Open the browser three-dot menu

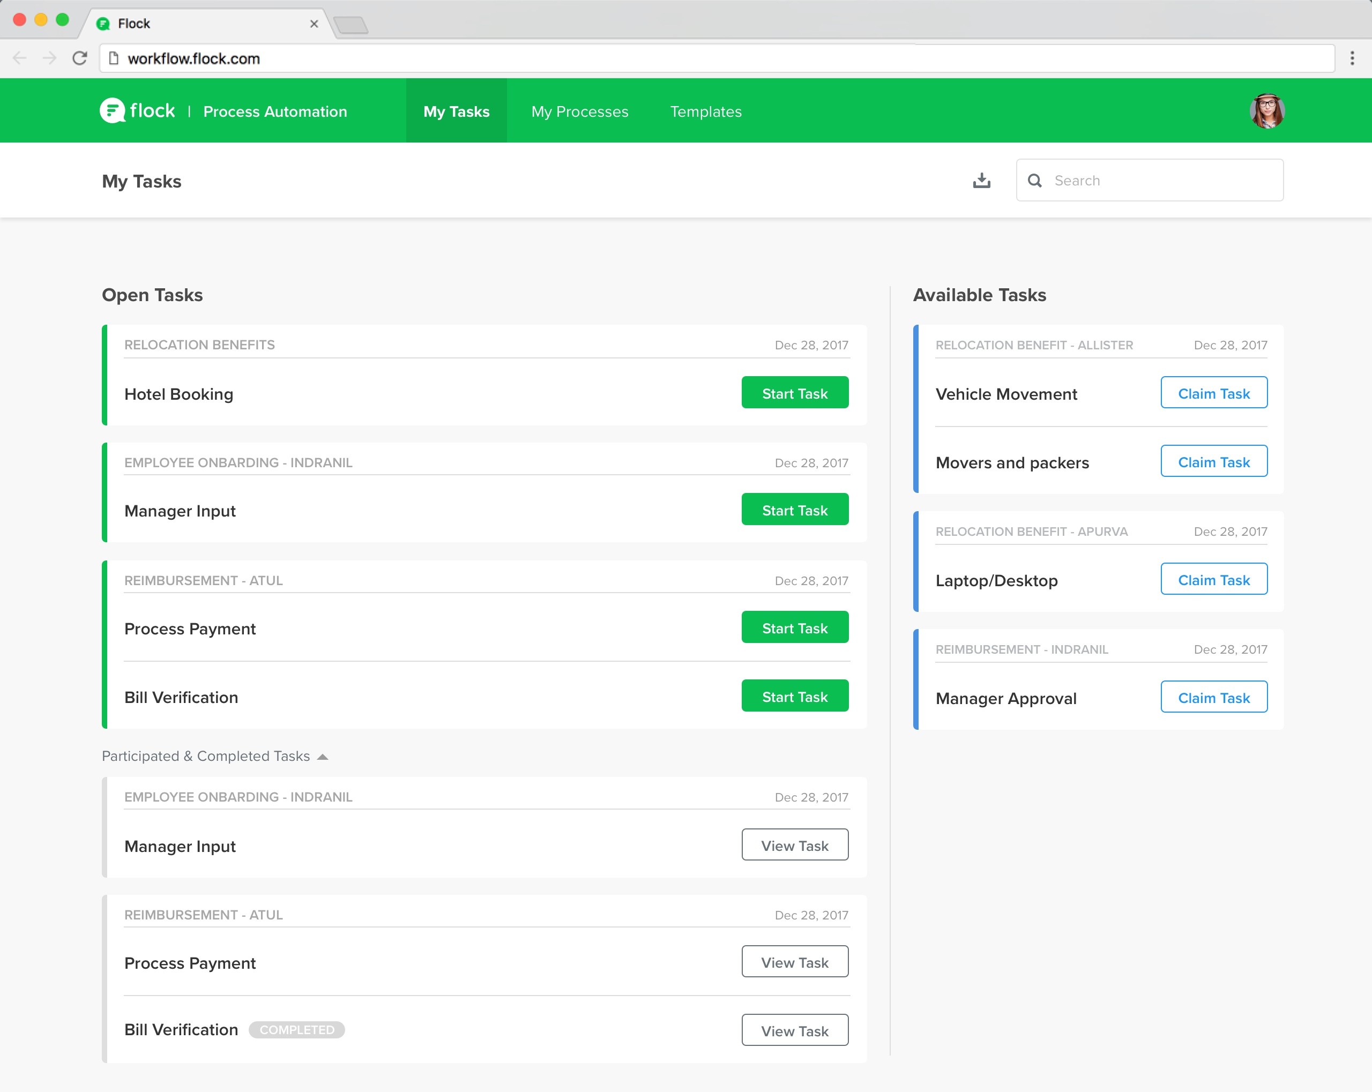[x=1352, y=58]
